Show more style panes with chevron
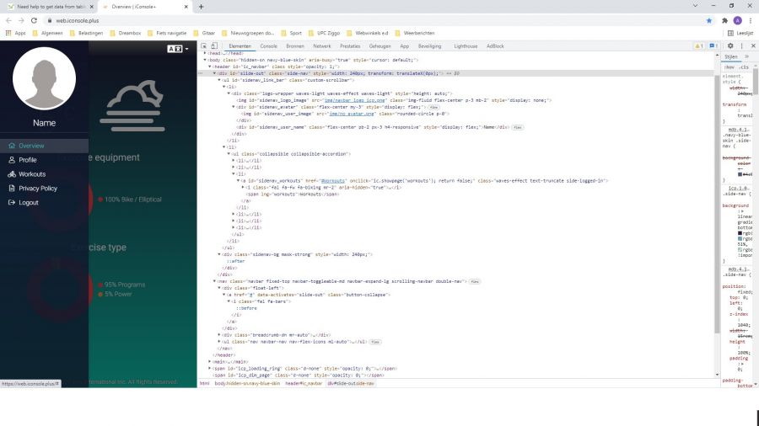Image resolution: width=759 pixels, height=426 pixels. (747, 56)
